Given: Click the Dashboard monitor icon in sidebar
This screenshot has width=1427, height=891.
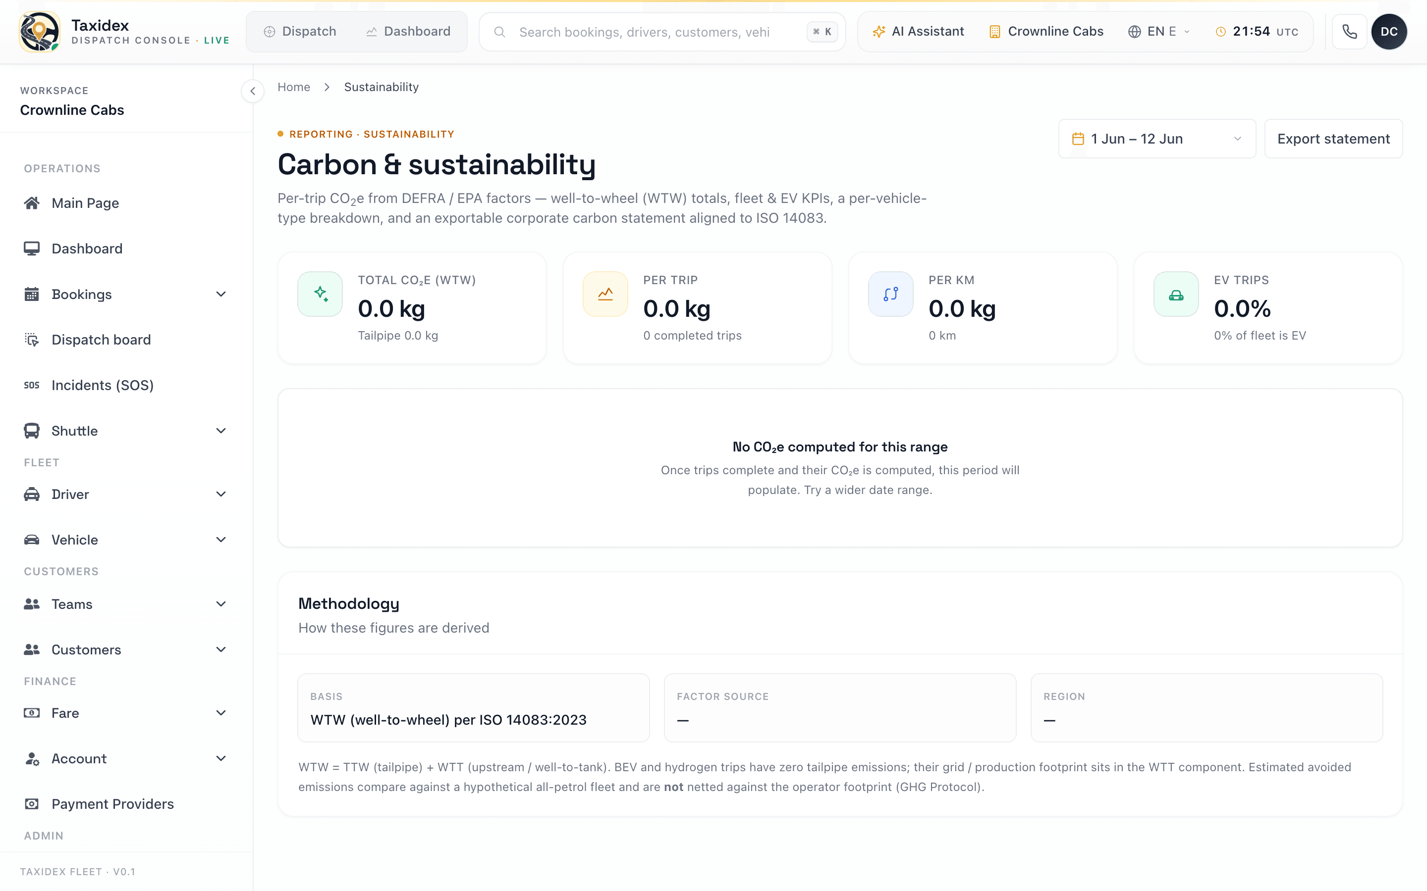Looking at the screenshot, I should 32,248.
